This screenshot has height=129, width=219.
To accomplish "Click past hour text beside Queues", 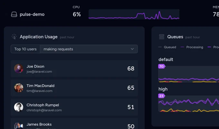I will pyautogui.click(x=193, y=37).
